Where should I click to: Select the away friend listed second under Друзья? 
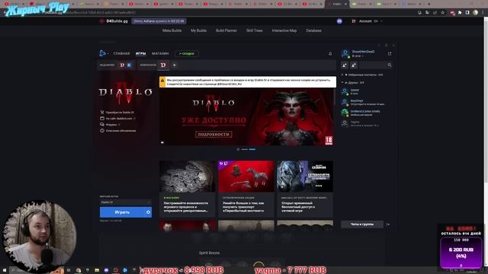point(364,102)
